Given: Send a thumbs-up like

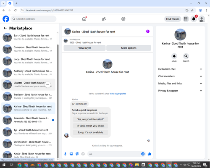Looking at the screenshot, I should click(150, 154).
